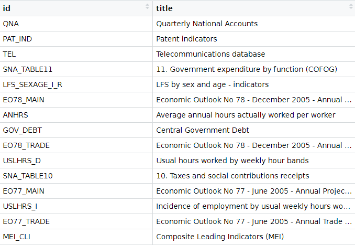Click Government expenditure by function (COFOG) title
The width and height of the screenshot is (355, 245).
(247, 69)
